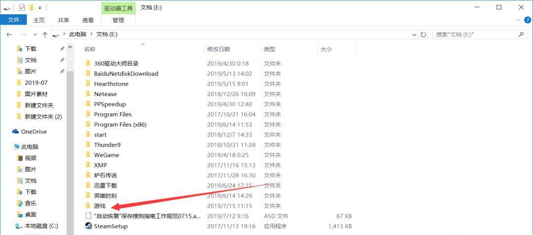Select the XMP folder icon

[x=88, y=165]
